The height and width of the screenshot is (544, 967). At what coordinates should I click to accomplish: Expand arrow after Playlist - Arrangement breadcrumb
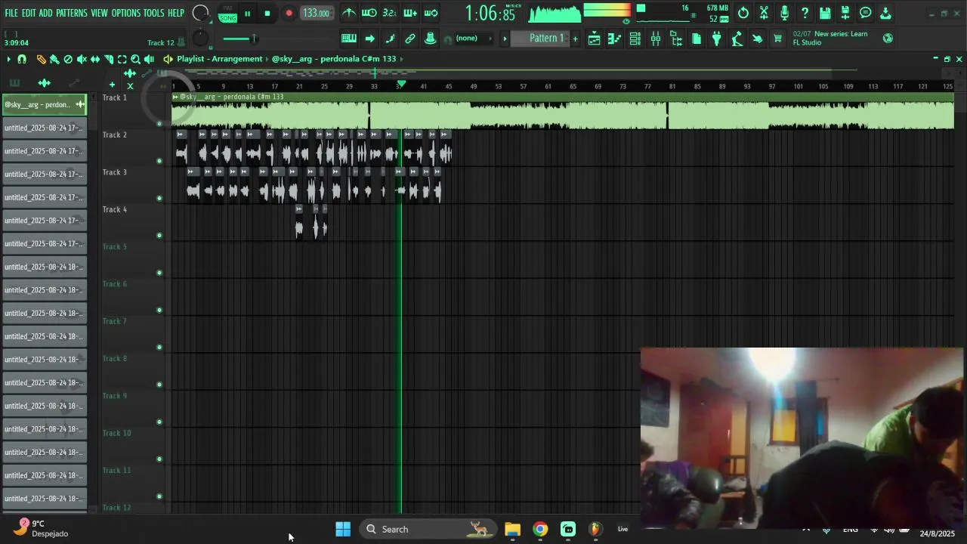tap(267, 59)
